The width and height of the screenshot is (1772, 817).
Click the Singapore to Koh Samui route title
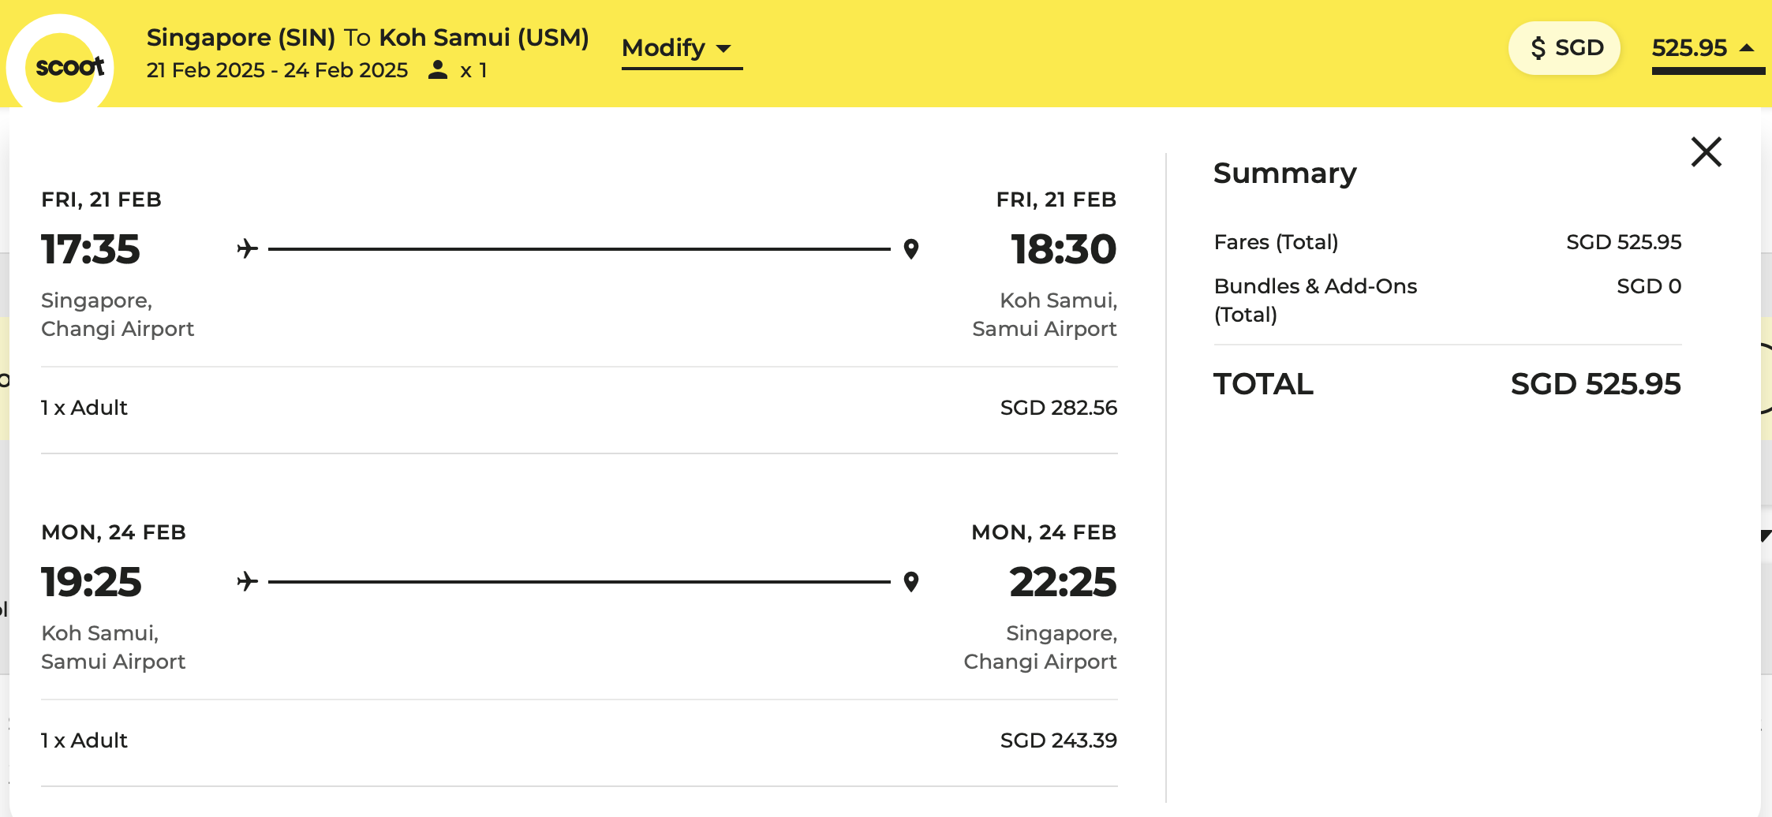pyautogui.click(x=368, y=37)
